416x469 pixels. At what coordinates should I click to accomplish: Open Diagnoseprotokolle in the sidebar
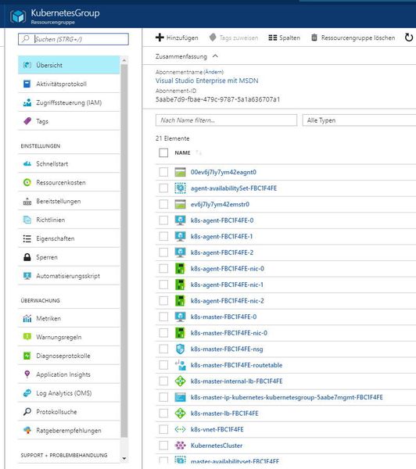click(69, 356)
